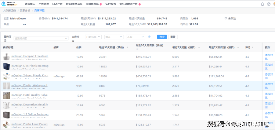The width and height of the screenshot is (275, 130).
Task: Click 添加对比 in the $656,758.55 row
Action: [x=269, y=76]
